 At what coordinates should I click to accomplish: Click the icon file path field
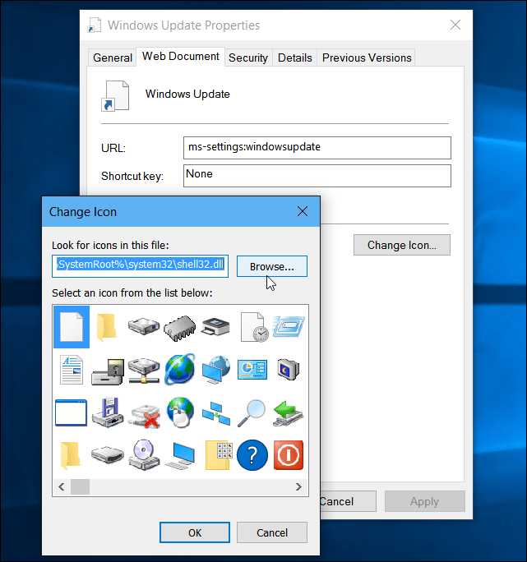140,266
